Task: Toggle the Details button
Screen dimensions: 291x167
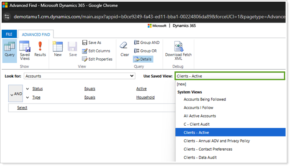Action: pyautogui.click(x=143, y=59)
